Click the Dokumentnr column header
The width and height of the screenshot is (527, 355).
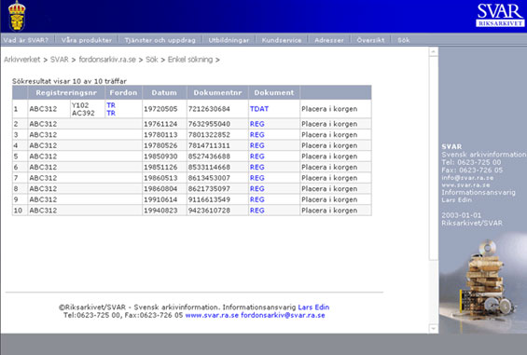click(x=217, y=92)
